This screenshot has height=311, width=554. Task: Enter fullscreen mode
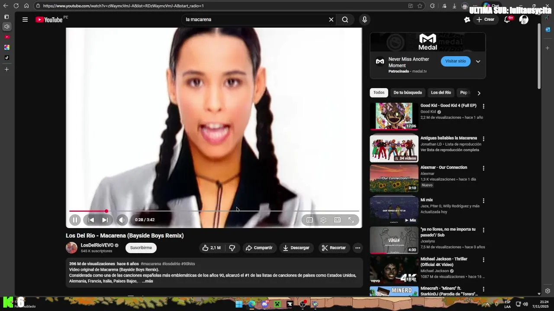click(x=351, y=220)
